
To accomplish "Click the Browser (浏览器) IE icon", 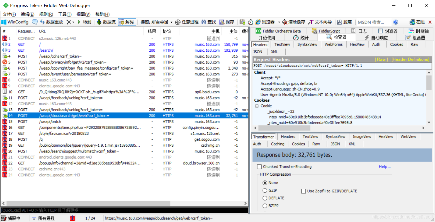I will [258, 22].
